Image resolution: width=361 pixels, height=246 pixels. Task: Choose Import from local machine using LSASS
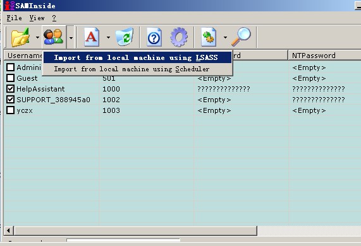coord(137,57)
